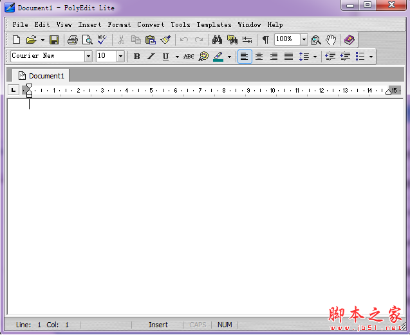Decrease paragraph indent
410x335 pixels.
coord(330,56)
